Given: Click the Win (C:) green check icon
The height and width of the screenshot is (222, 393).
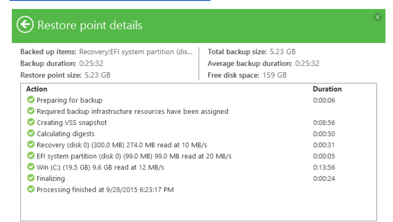Looking at the screenshot, I should coord(31,167).
